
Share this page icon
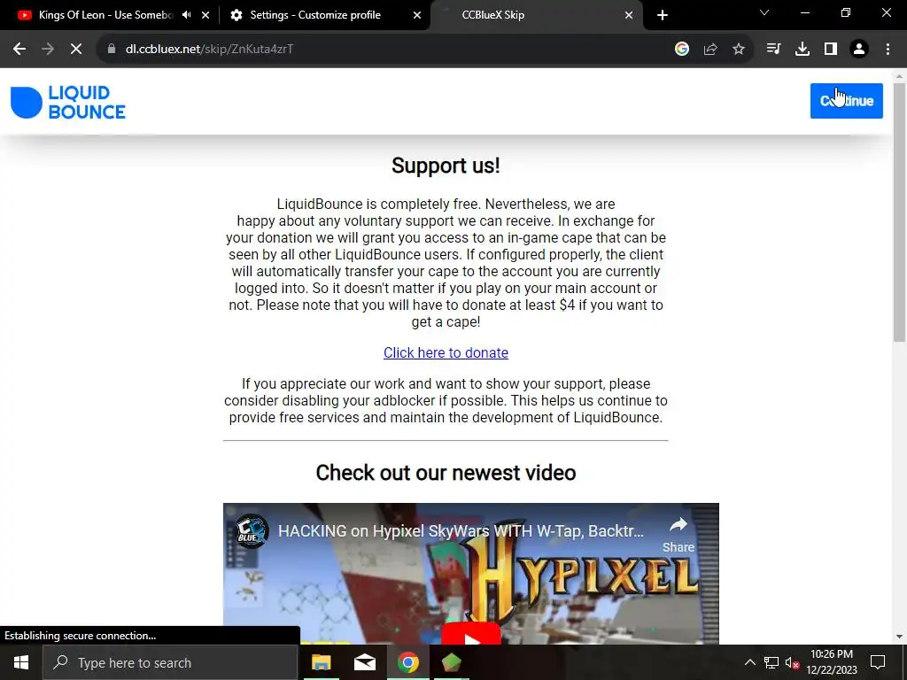[x=710, y=50]
